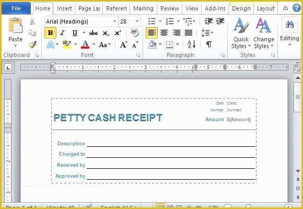Expand the Underline style dropdown arrow
This screenshot has width=303, height=209.
click(84, 33)
